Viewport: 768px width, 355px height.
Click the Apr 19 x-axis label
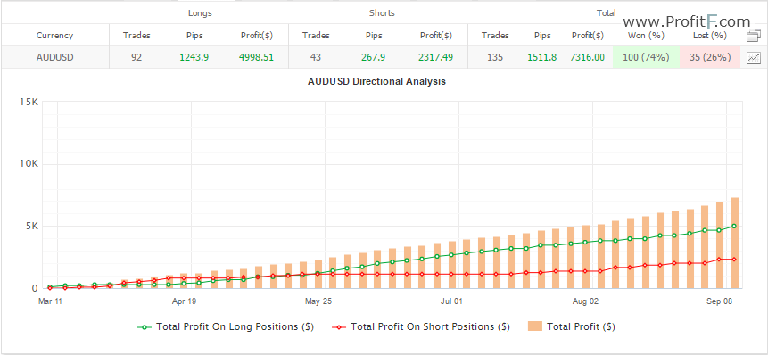(x=184, y=301)
